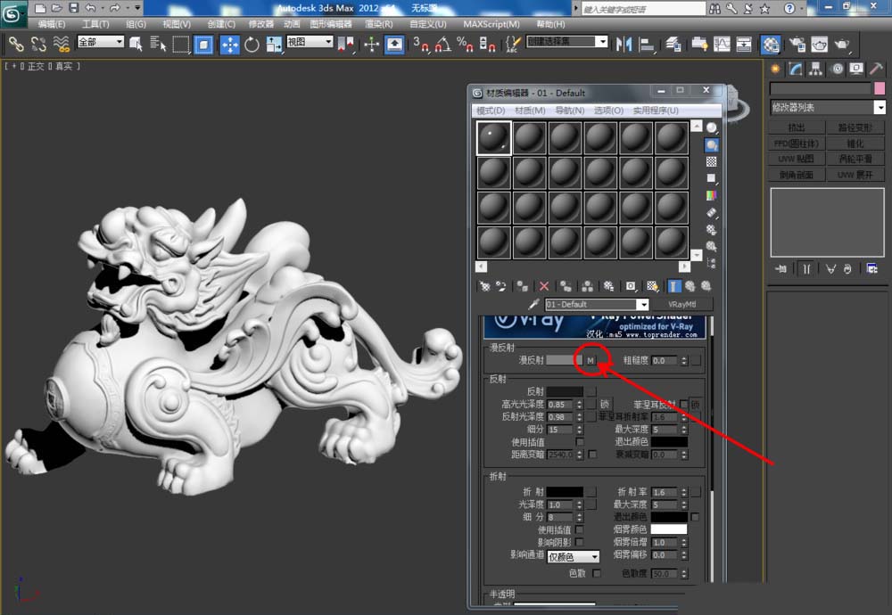Toggle the 3D Snaps icon
Screen dimensions: 892x615
tap(421, 45)
